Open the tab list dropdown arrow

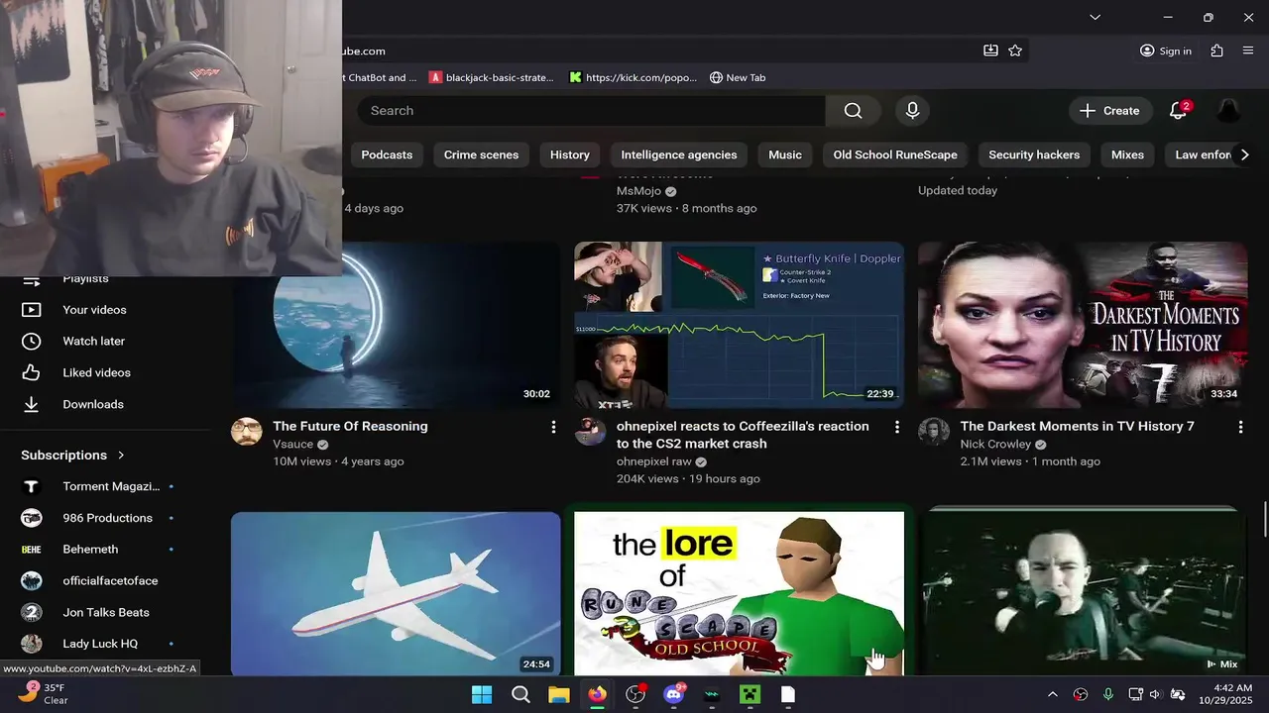click(1095, 17)
